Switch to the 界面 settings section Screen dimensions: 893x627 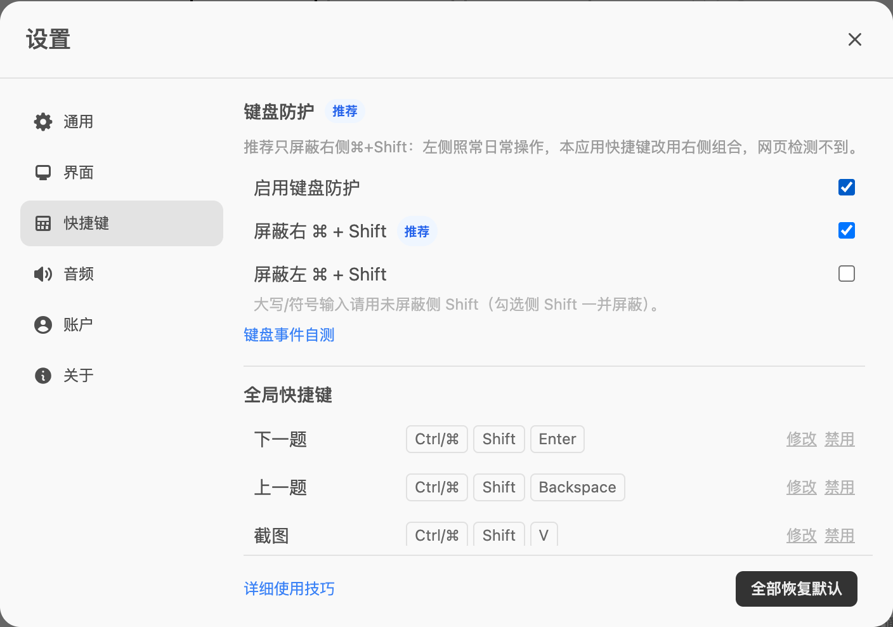pos(122,173)
